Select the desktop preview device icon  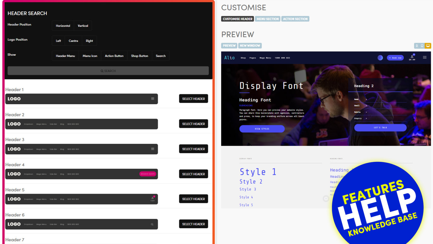coord(428,46)
